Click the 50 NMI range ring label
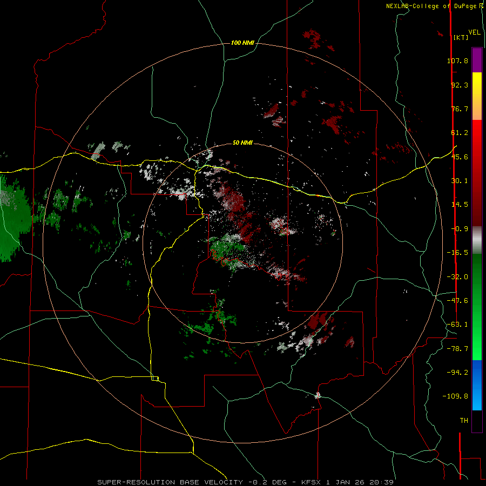 click(242, 143)
